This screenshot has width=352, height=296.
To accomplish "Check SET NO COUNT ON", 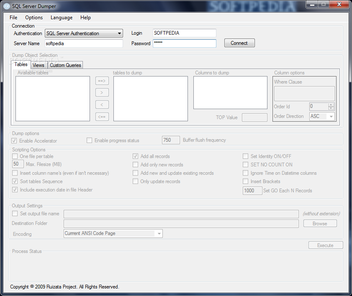I will [246, 165].
